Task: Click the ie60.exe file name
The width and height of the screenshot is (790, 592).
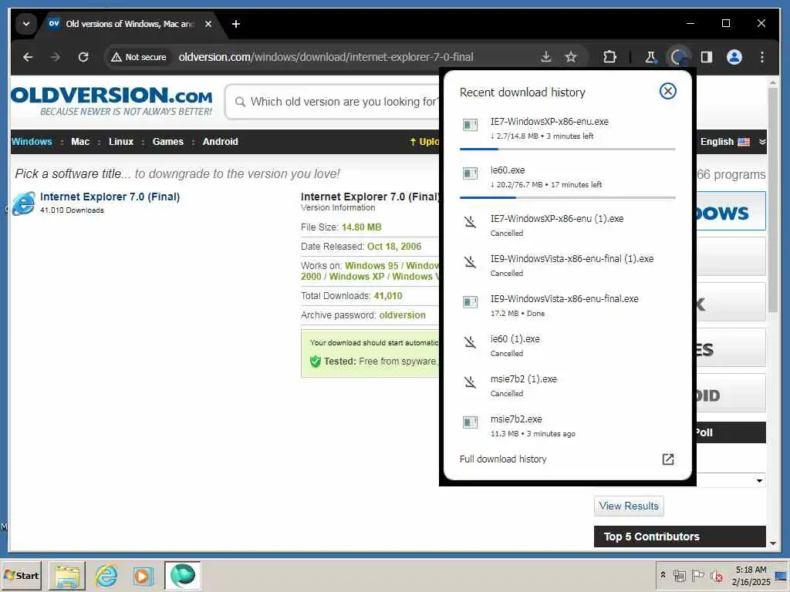Action: [x=508, y=170]
